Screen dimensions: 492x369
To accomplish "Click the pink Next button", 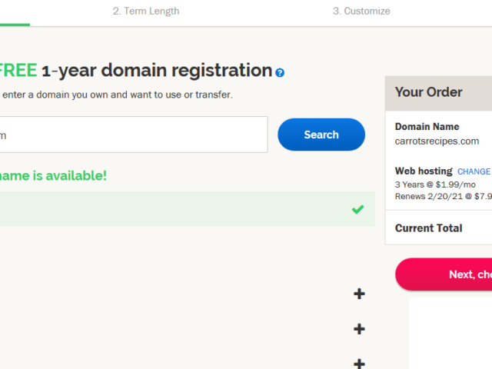I will click(446, 274).
